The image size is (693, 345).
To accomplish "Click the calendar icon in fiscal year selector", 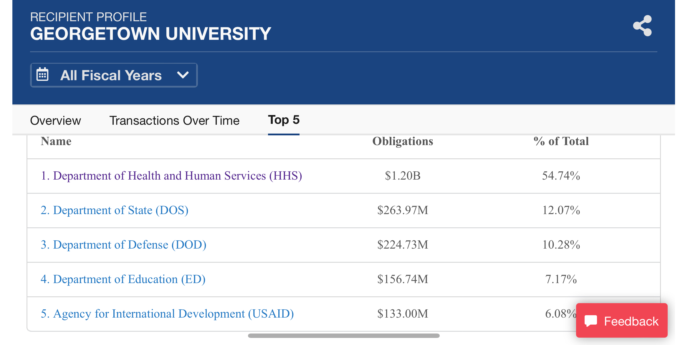I will pyautogui.click(x=42, y=74).
